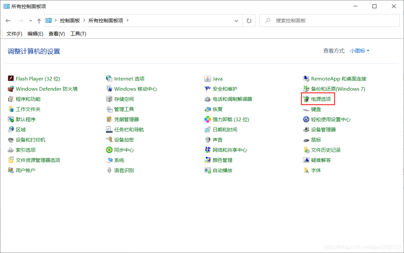
Task: Select the 工作文件夹 icon
Action: [11, 109]
